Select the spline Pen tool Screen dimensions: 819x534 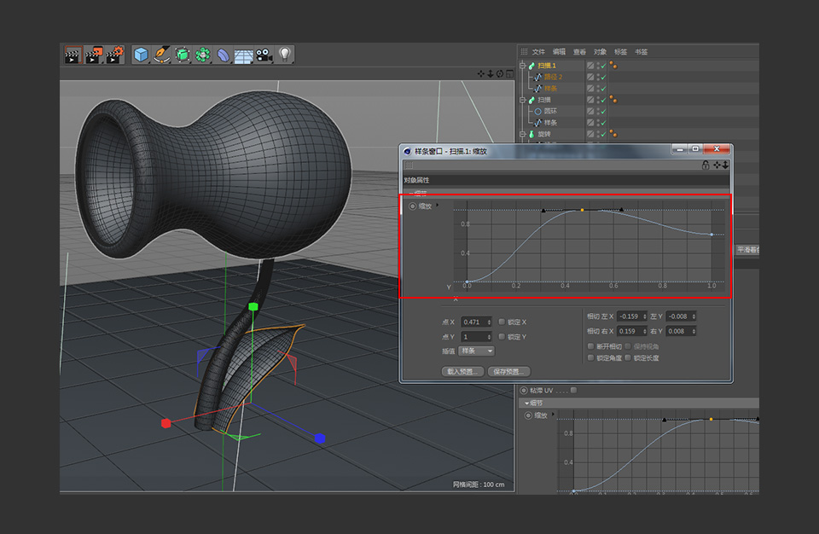tap(161, 55)
